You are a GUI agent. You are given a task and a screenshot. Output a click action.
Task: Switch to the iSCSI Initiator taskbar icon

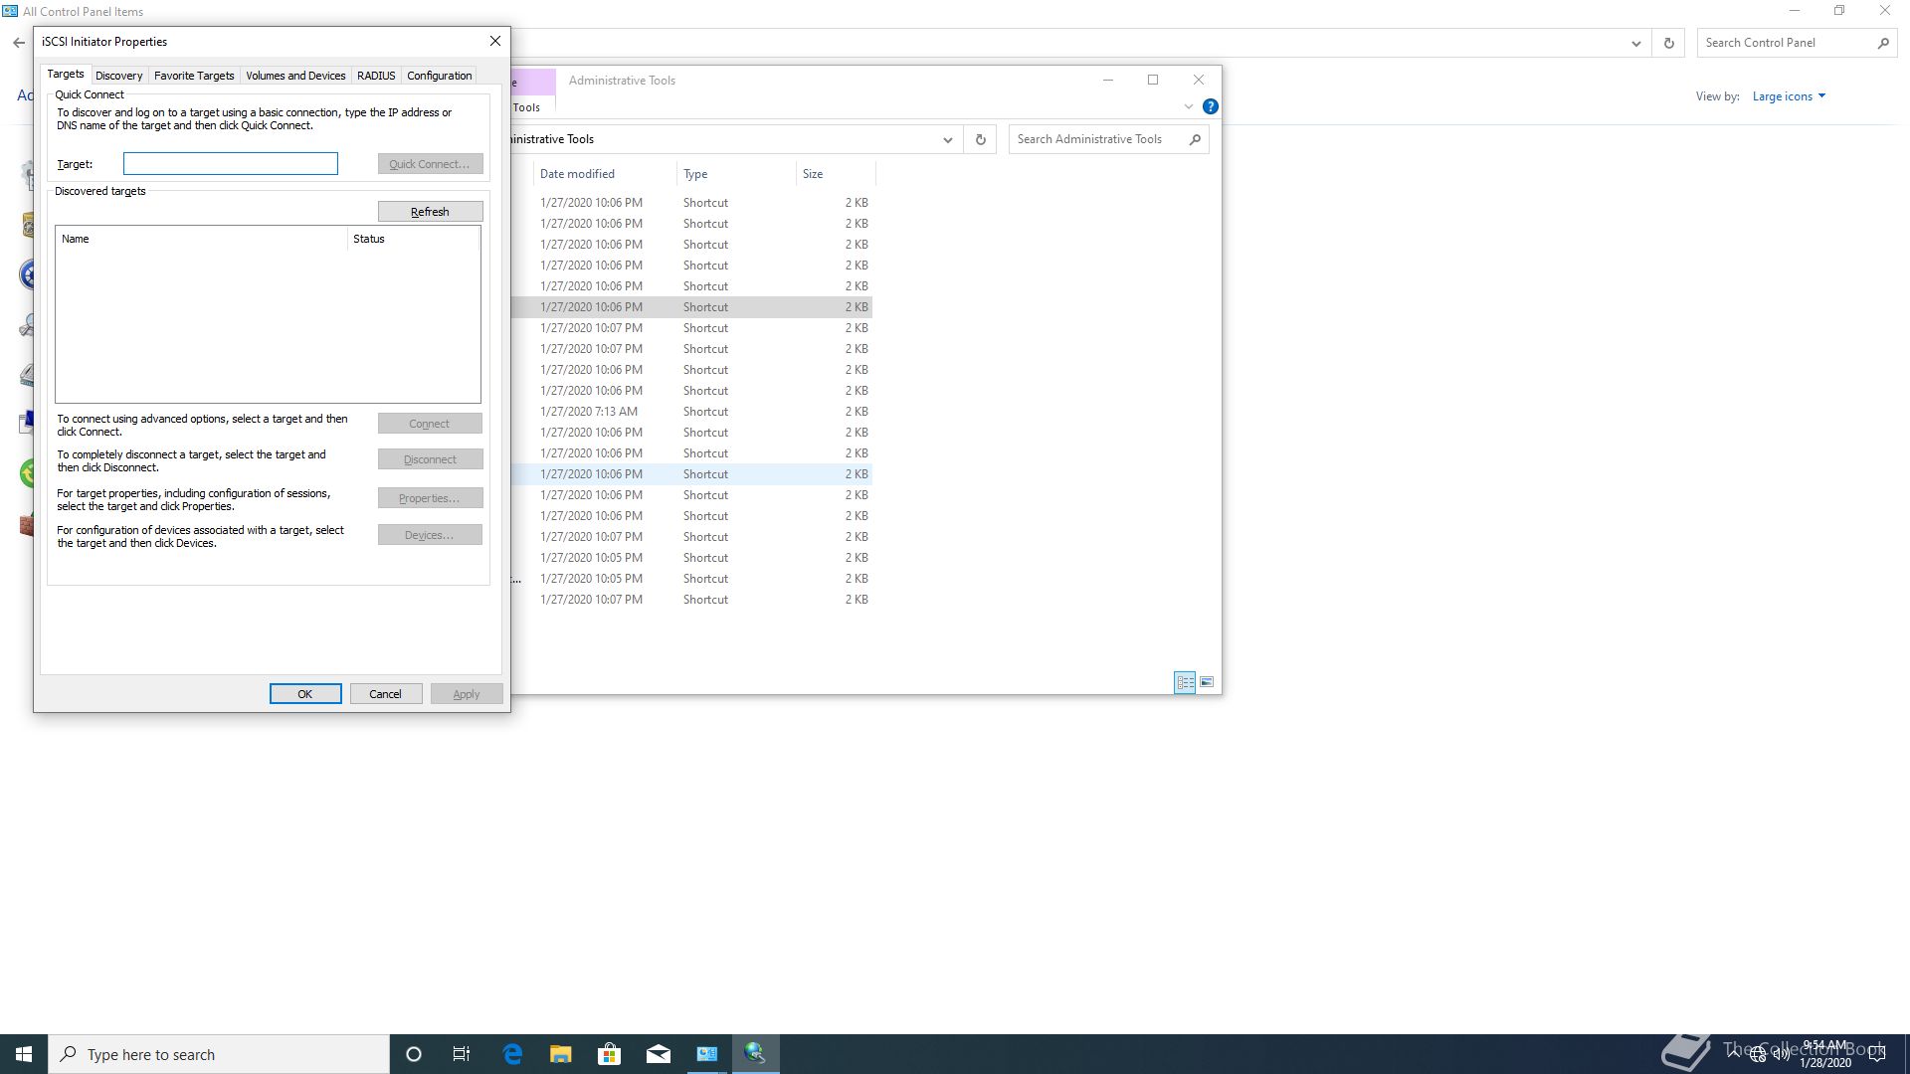(755, 1054)
